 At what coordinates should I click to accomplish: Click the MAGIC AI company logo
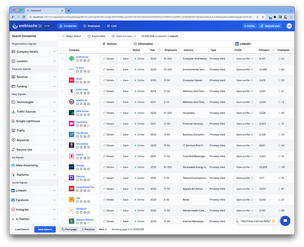(71, 102)
